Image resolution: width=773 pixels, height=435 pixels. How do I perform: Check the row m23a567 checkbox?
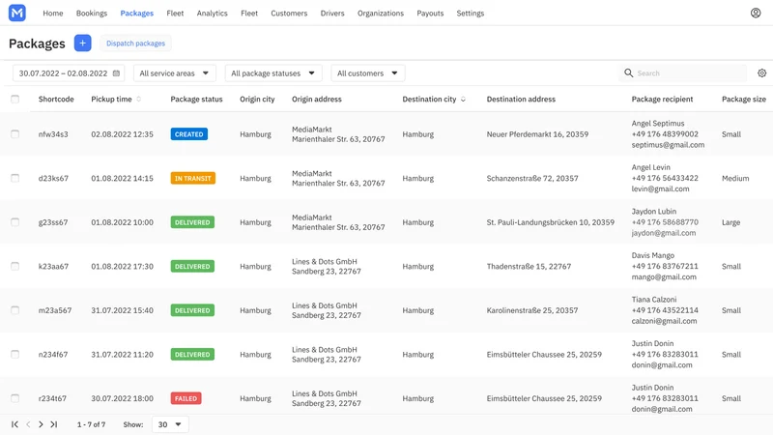coord(15,310)
